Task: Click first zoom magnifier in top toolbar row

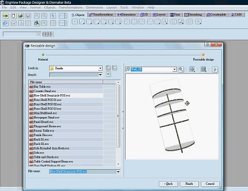Action: click(37, 16)
